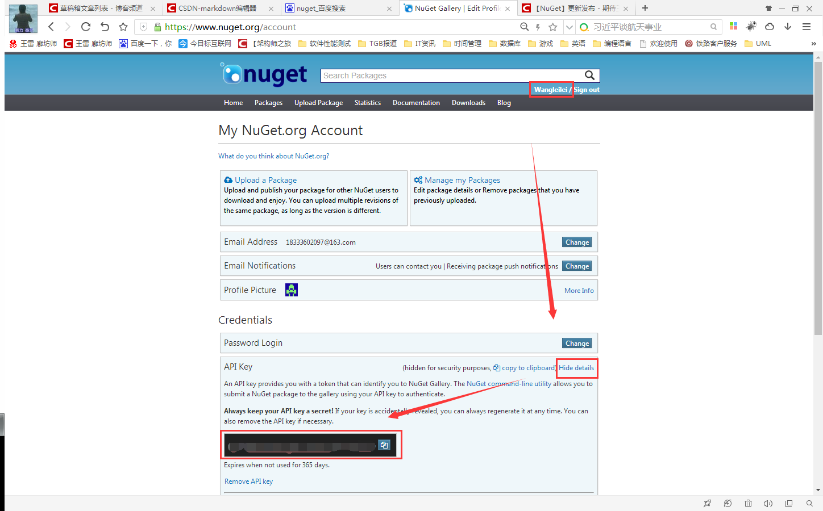Open the Downloads menu item
The image size is (823, 511).
click(468, 103)
